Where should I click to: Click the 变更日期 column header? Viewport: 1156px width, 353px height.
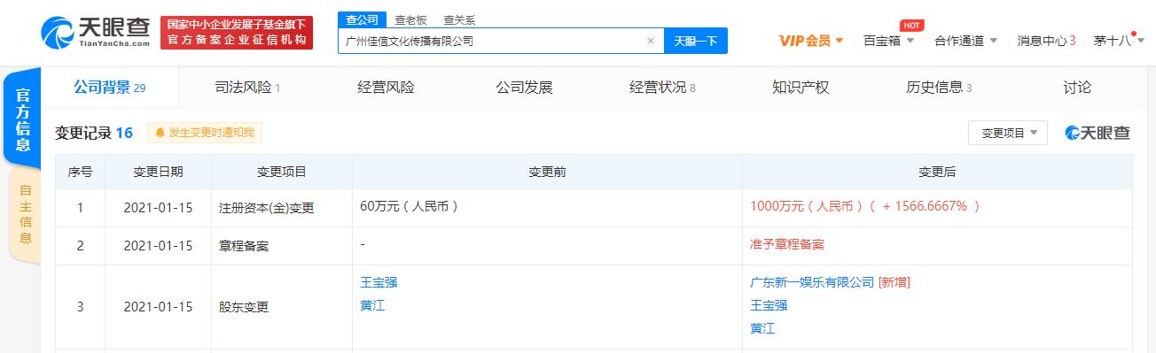coord(158,172)
